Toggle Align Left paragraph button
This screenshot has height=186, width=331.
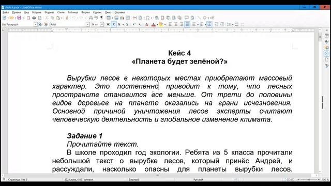pos(170,25)
